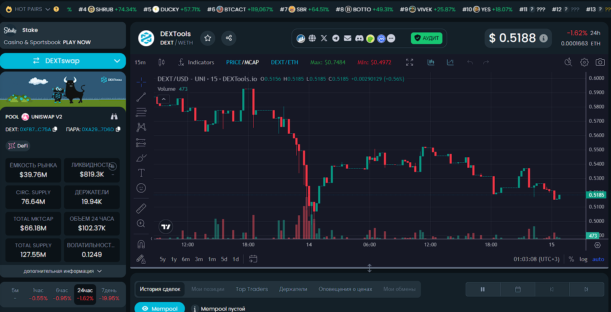Select the История сделок tab

[160, 289]
